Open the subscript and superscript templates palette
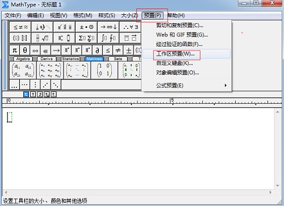The width and height of the screenshot is (284, 206). coord(65,38)
